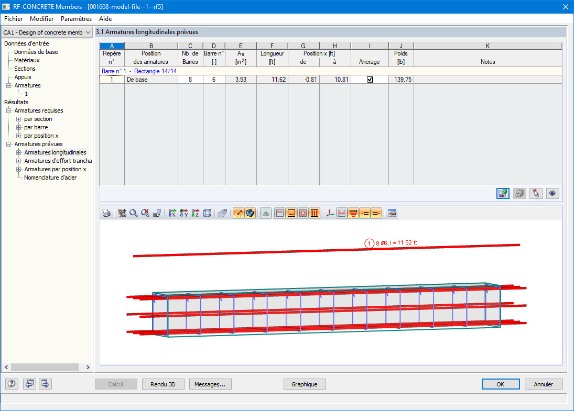Open the Paramètres menu
574x411 pixels.
pos(76,19)
